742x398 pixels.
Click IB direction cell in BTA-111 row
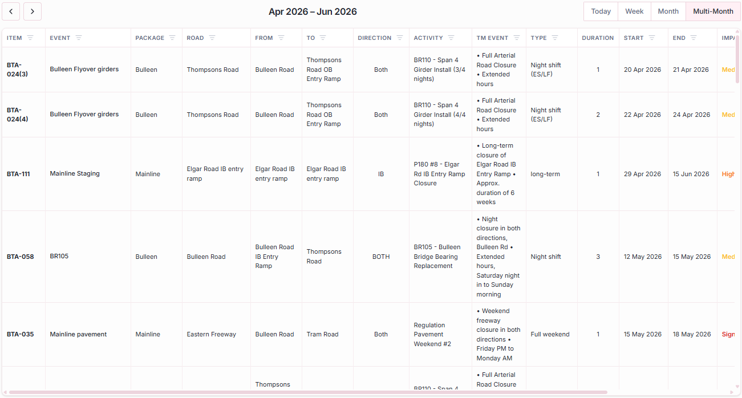[381, 174]
